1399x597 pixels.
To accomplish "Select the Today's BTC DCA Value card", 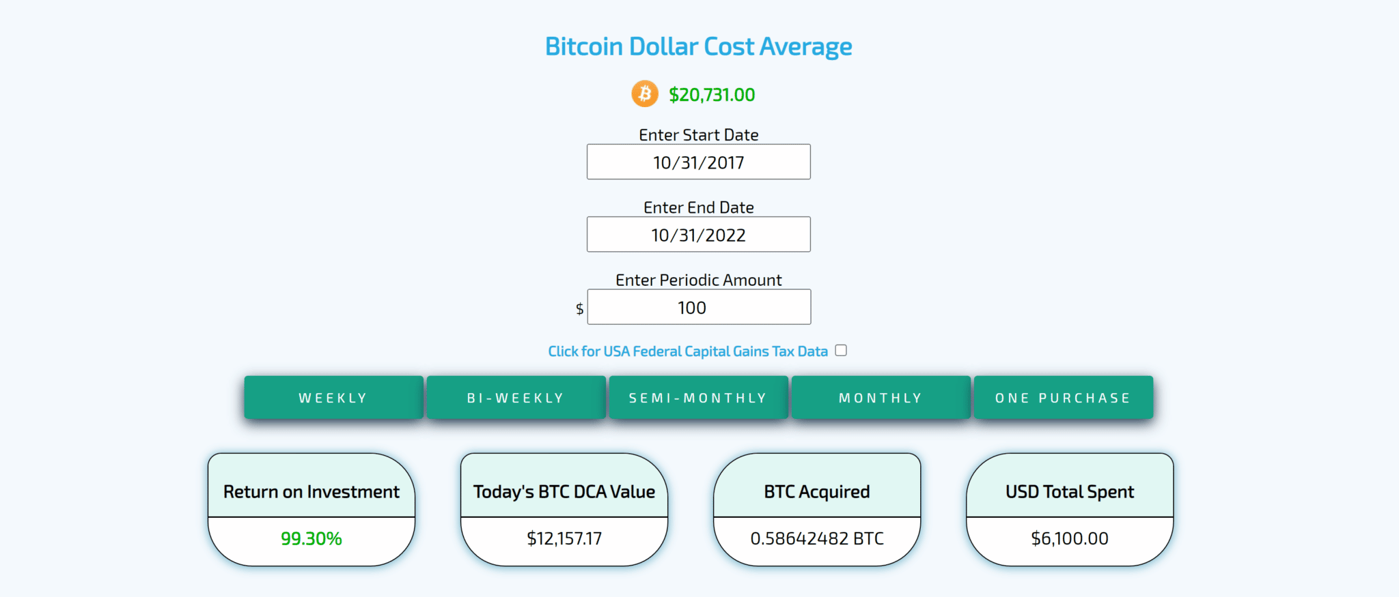I will click(564, 491).
